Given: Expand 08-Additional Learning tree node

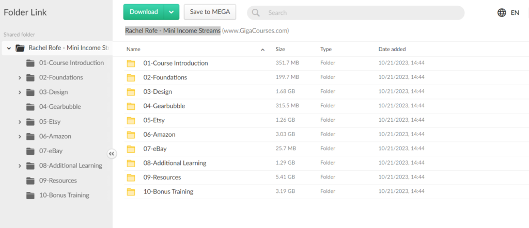Looking at the screenshot, I should [x=20, y=166].
